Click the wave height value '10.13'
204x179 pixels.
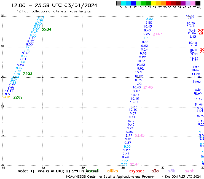click(135, 95)
